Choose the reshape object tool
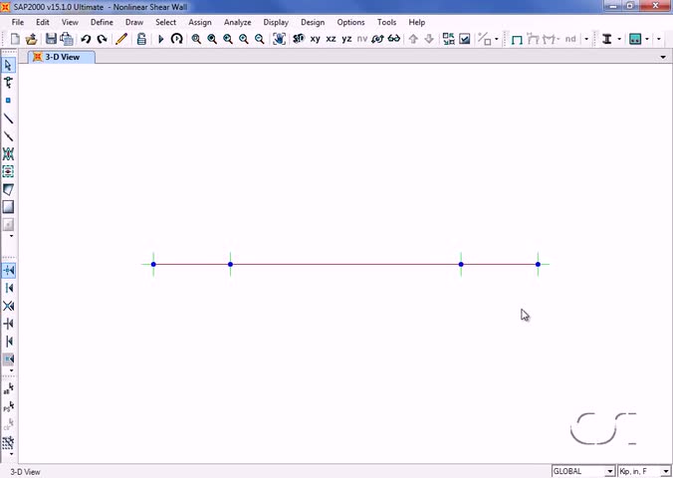The width and height of the screenshot is (673, 478). coord(8,83)
